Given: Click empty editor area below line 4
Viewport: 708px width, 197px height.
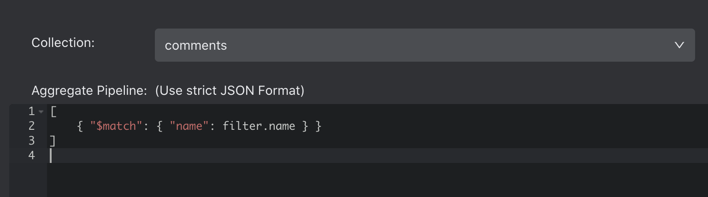Looking at the screenshot, I should (378, 180).
